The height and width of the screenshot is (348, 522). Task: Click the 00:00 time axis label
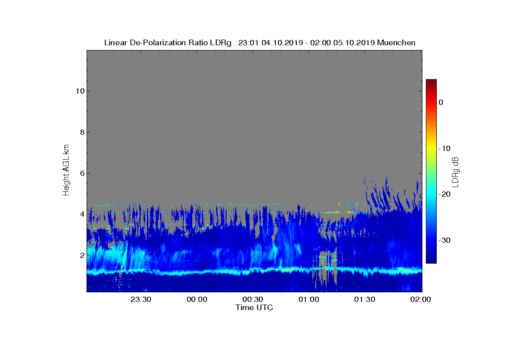click(197, 299)
